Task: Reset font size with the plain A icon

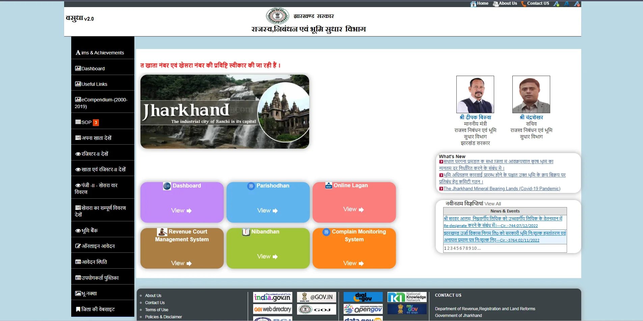Action: point(567,3)
